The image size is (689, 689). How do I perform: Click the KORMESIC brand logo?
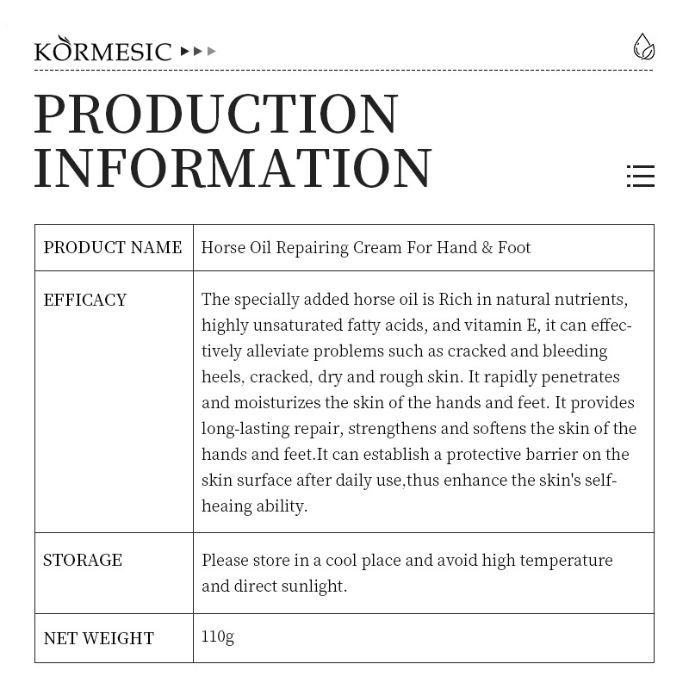coord(103,51)
